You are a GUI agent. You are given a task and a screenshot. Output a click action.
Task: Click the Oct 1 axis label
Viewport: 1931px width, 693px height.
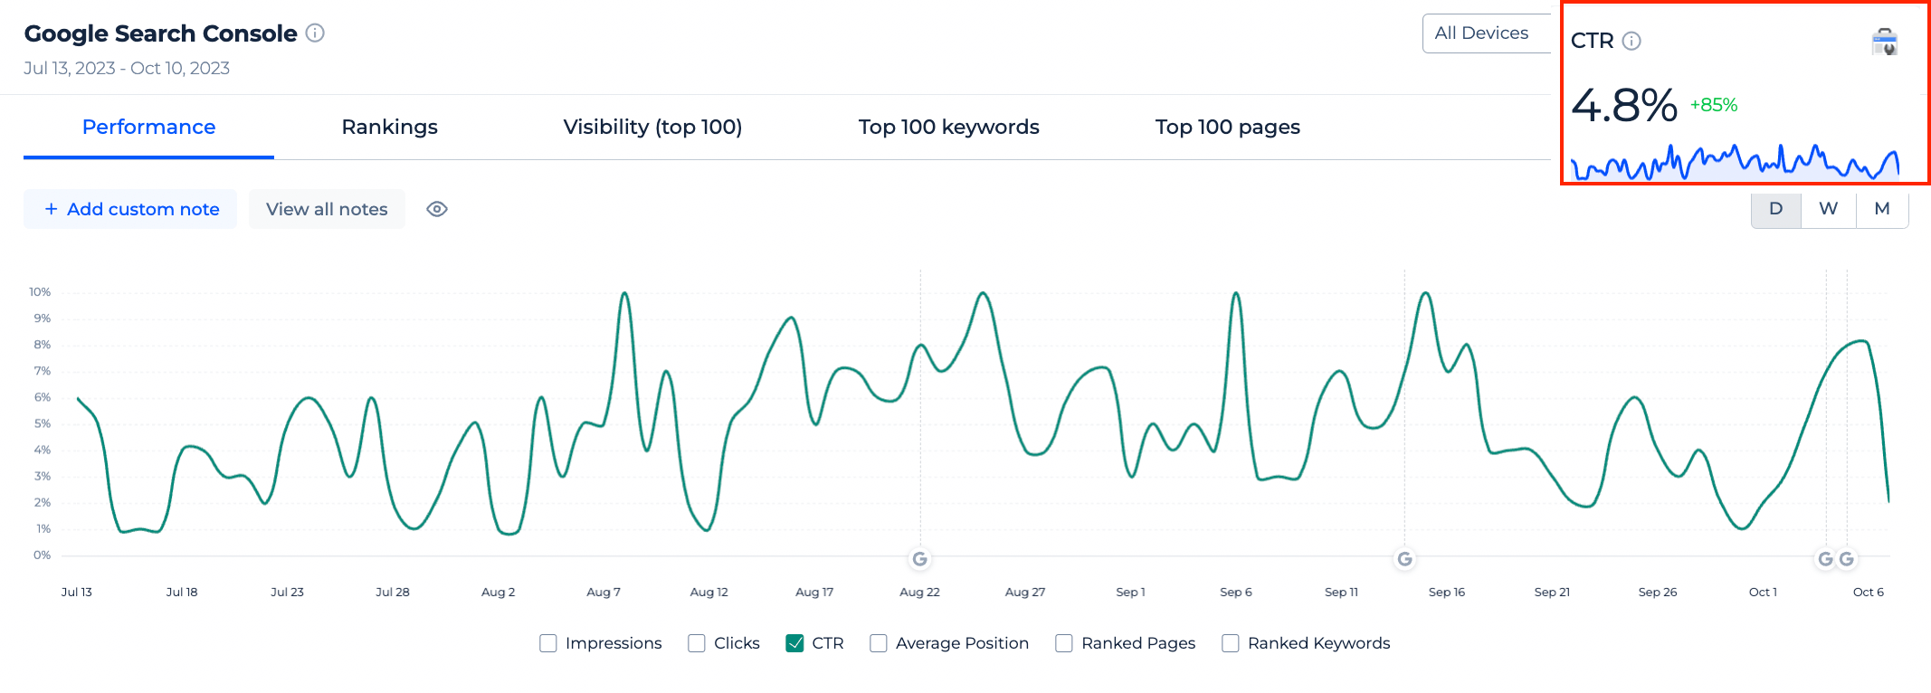(1763, 592)
